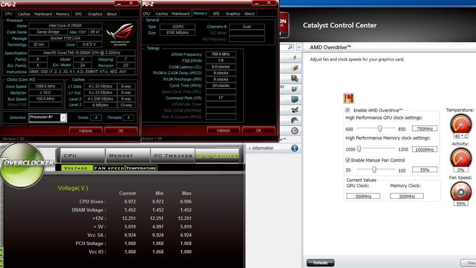
Task: Open the Performance gauge icon section
Action: [294, 131]
